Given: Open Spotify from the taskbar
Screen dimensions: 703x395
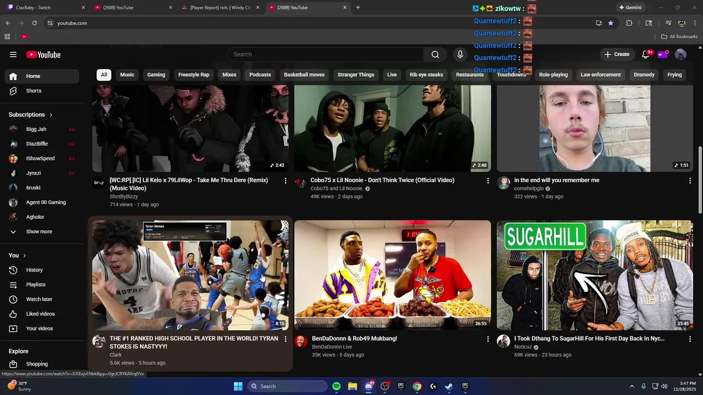Looking at the screenshot, I should pos(336,386).
